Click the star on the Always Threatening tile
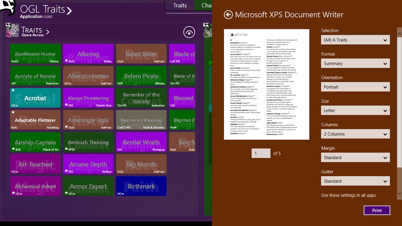The image size is (402, 226). 66,105
